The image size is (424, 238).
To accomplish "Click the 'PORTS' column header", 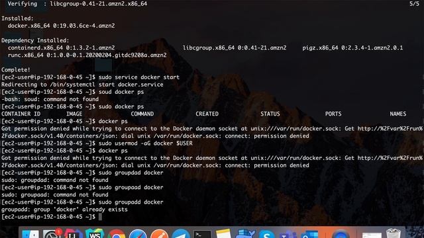I will [x=333, y=114].
